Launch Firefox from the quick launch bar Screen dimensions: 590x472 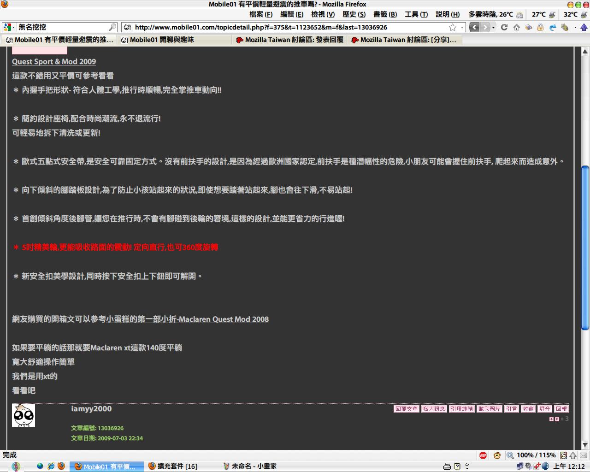[x=61, y=466]
